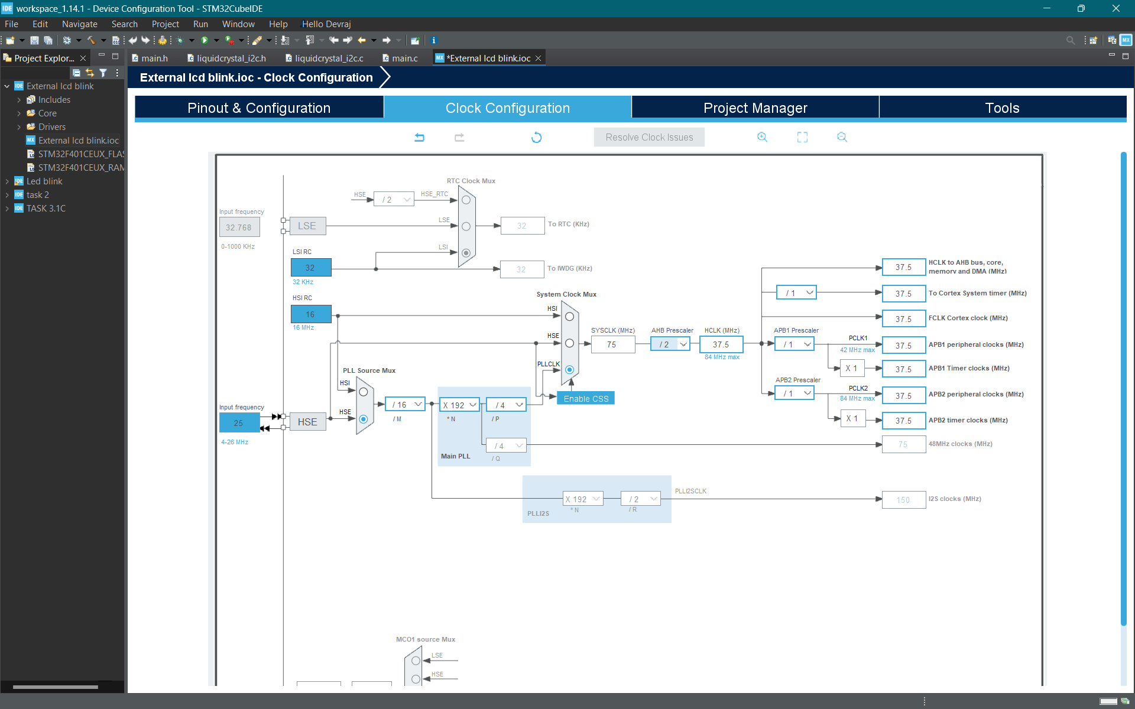Collapse all in Project Explorer
Image resolution: width=1135 pixels, height=709 pixels.
(76, 73)
